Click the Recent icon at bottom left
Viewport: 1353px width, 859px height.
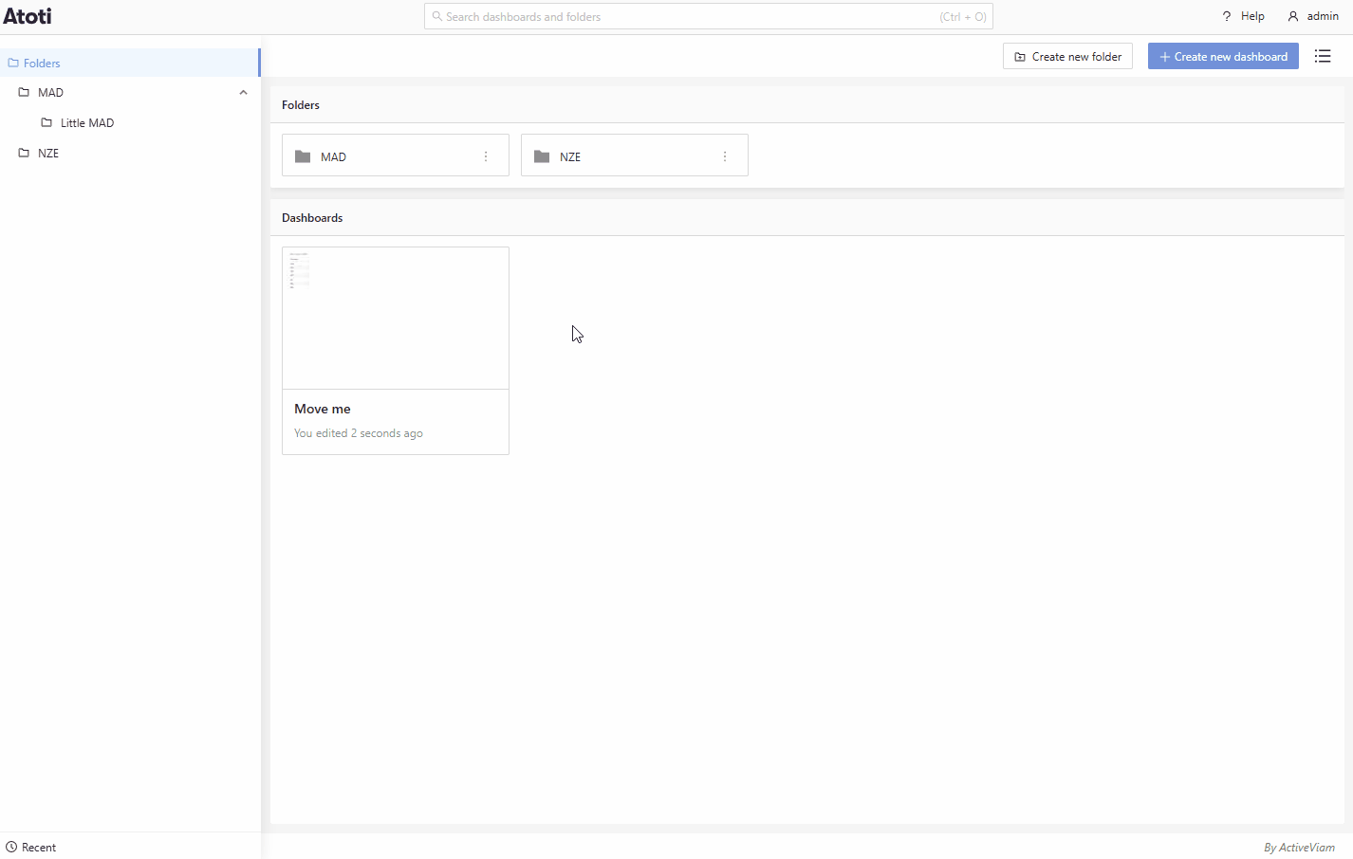[9, 847]
